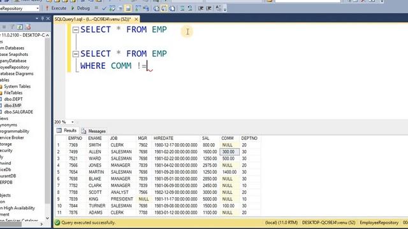Click the EMPNO column header
The height and width of the screenshot is (229, 408).
(75, 139)
